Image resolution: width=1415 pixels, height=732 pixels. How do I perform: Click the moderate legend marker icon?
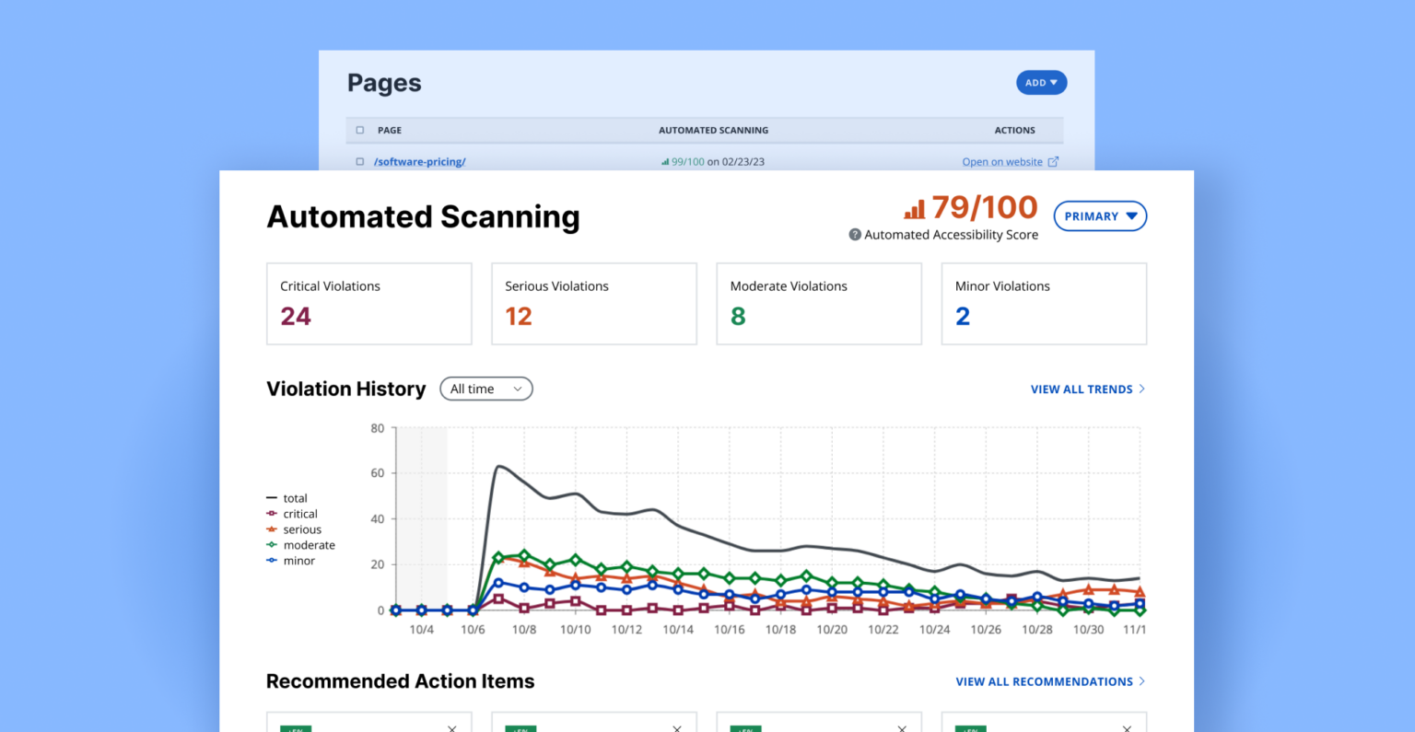point(271,545)
